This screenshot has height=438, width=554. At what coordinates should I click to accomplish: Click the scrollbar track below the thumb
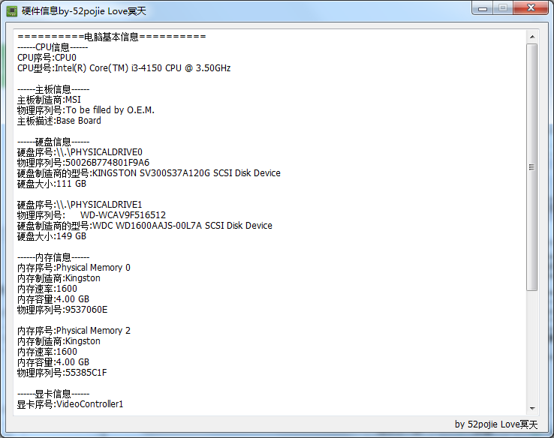531,345
